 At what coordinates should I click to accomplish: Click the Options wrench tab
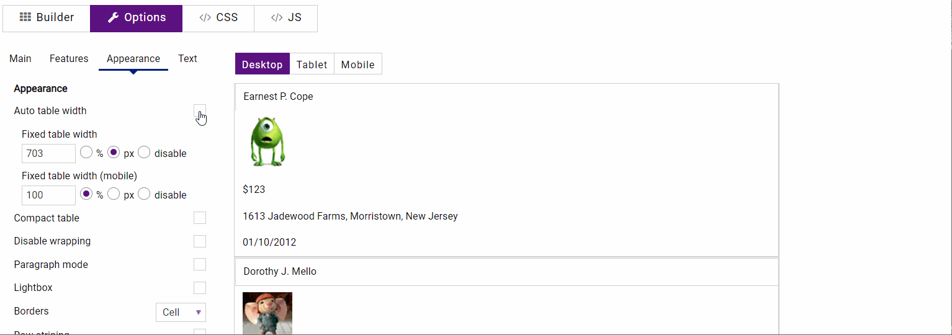tap(137, 18)
